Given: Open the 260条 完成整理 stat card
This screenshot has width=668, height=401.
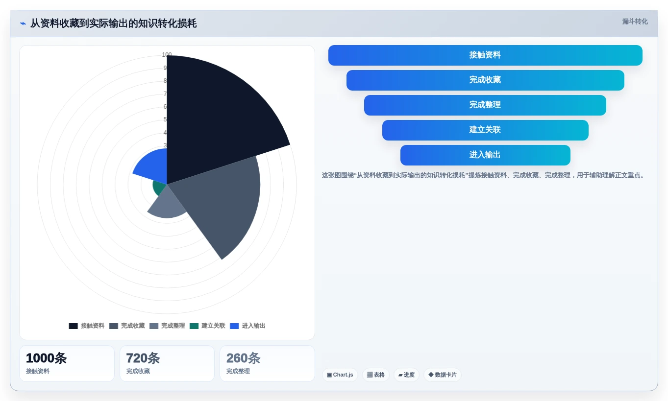Looking at the screenshot, I should click(267, 364).
